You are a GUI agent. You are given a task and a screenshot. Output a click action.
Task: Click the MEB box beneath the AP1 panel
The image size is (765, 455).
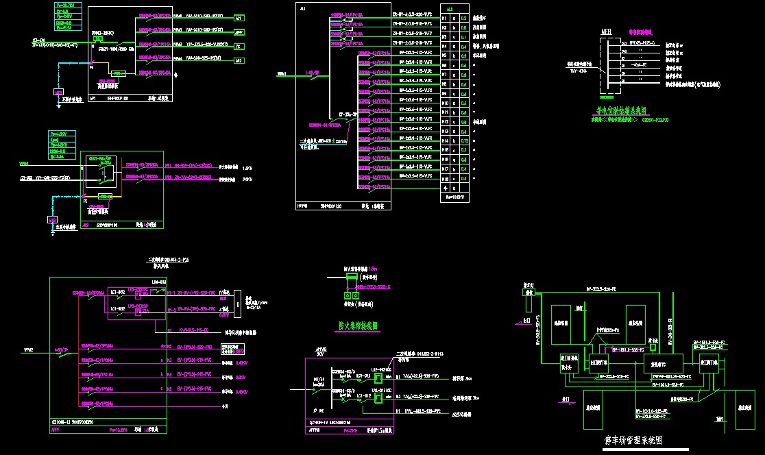[x=58, y=91]
